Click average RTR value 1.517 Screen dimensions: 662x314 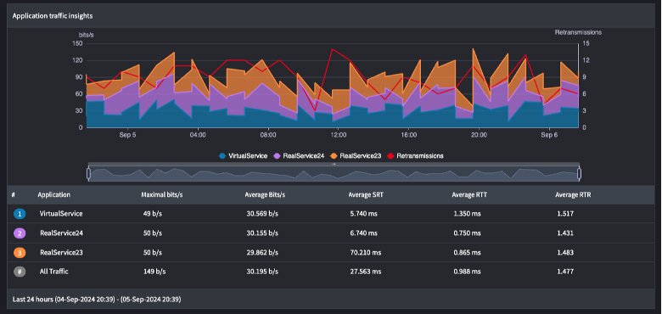pos(565,214)
